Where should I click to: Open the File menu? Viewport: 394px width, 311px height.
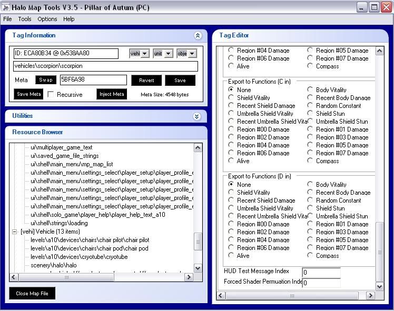coord(7,19)
